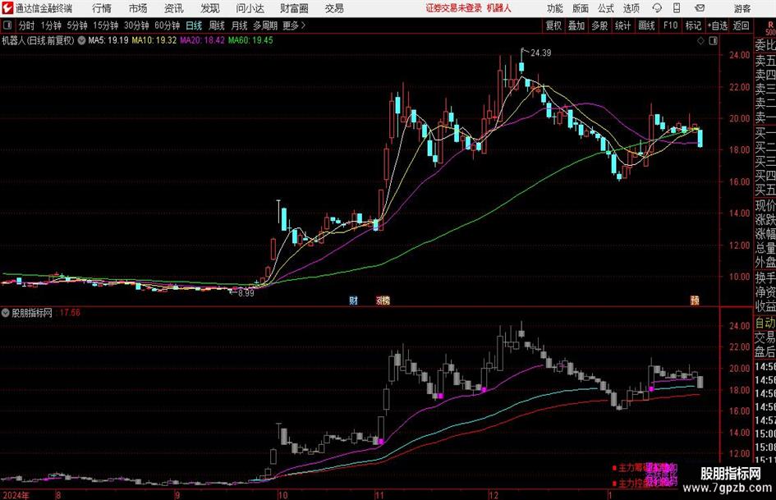Open the 财富圈 menu
This screenshot has height=500, width=776.
pyautogui.click(x=294, y=8)
